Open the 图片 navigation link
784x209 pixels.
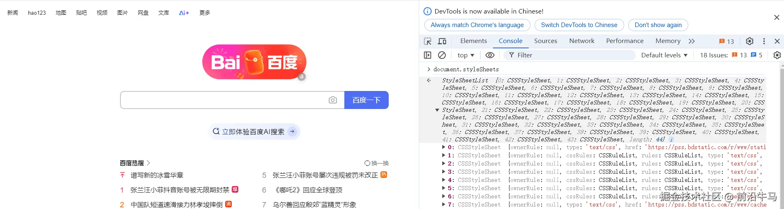click(x=122, y=13)
